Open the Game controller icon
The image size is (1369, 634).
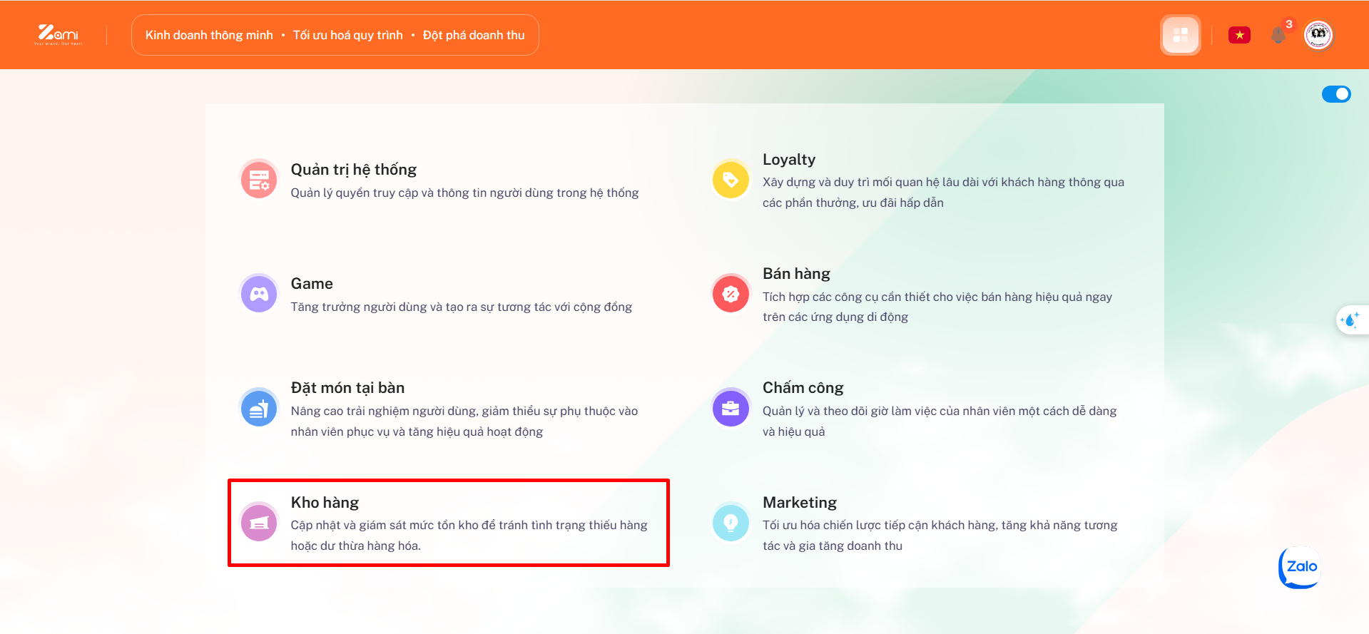(259, 294)
